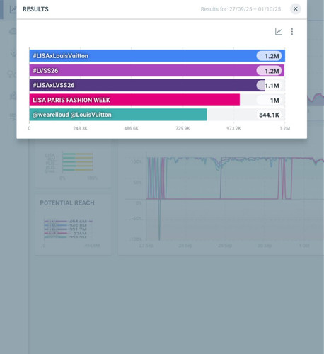This screenshot has width=324, height=354.
Task: Select the @wearelloud @LouisVuitton teal bar
Action: (x=118, y=115)
